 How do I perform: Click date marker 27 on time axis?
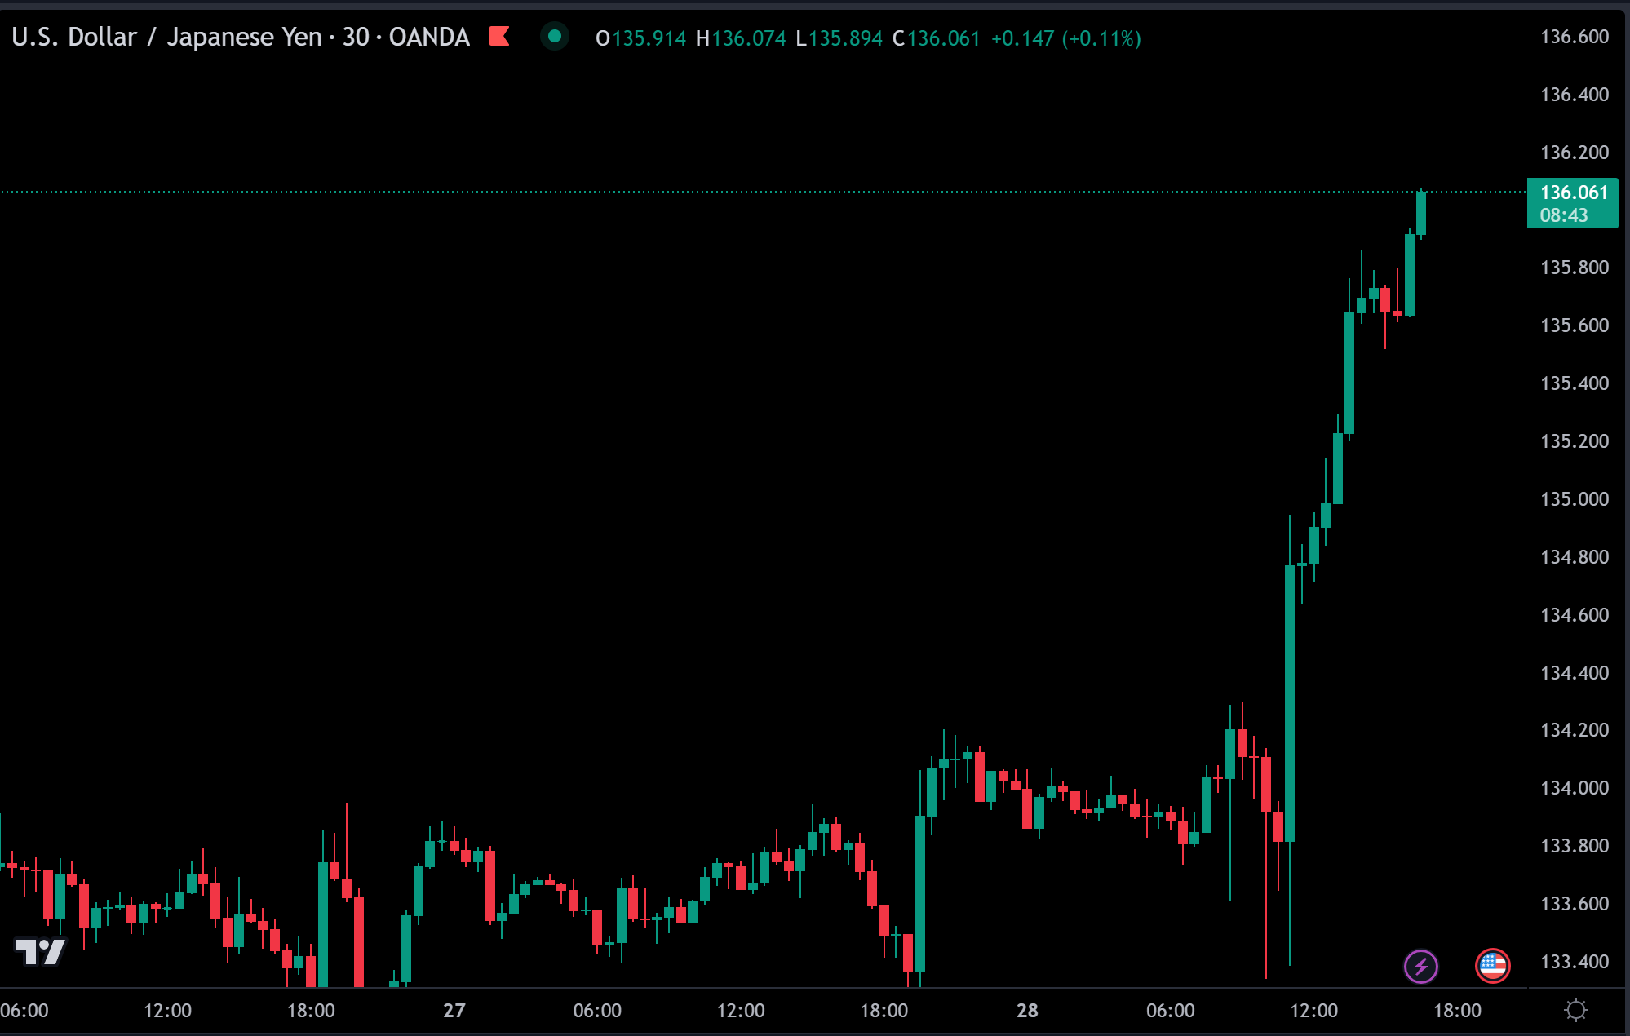click(x=454, y=1011)
